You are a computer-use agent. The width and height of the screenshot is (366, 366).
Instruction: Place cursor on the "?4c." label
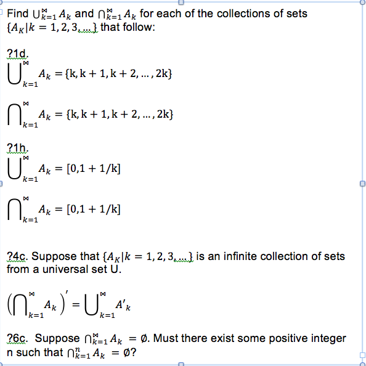17,256
